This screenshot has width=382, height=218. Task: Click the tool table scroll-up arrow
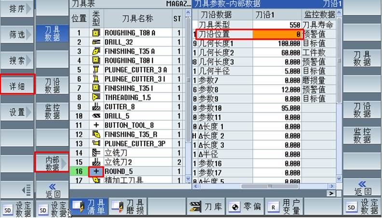(188, 13)
